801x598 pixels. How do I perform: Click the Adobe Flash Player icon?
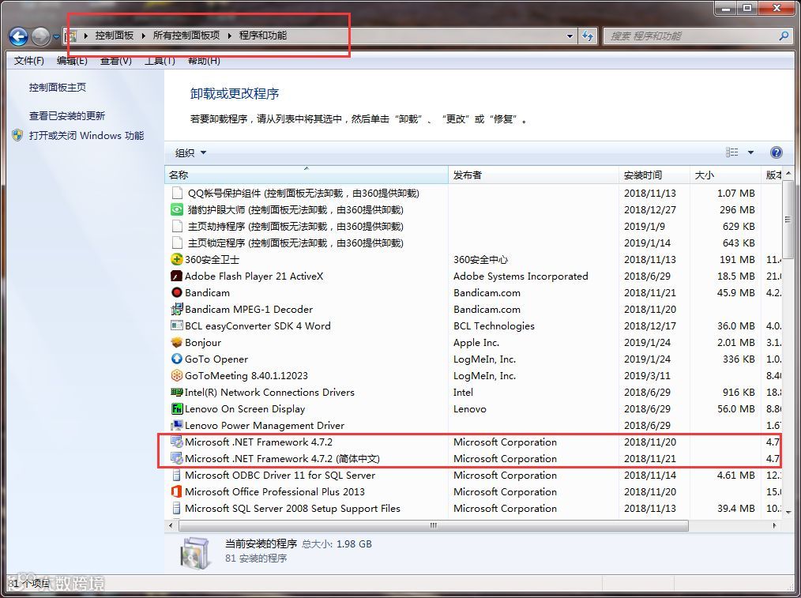point(177,276)
